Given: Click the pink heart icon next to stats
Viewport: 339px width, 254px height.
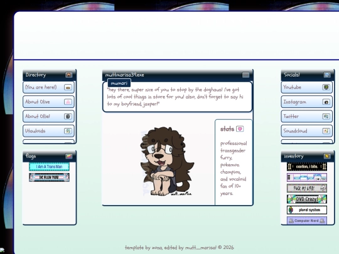Looking at the screenshot, I should pyautogui.click(x=240, y=129).
